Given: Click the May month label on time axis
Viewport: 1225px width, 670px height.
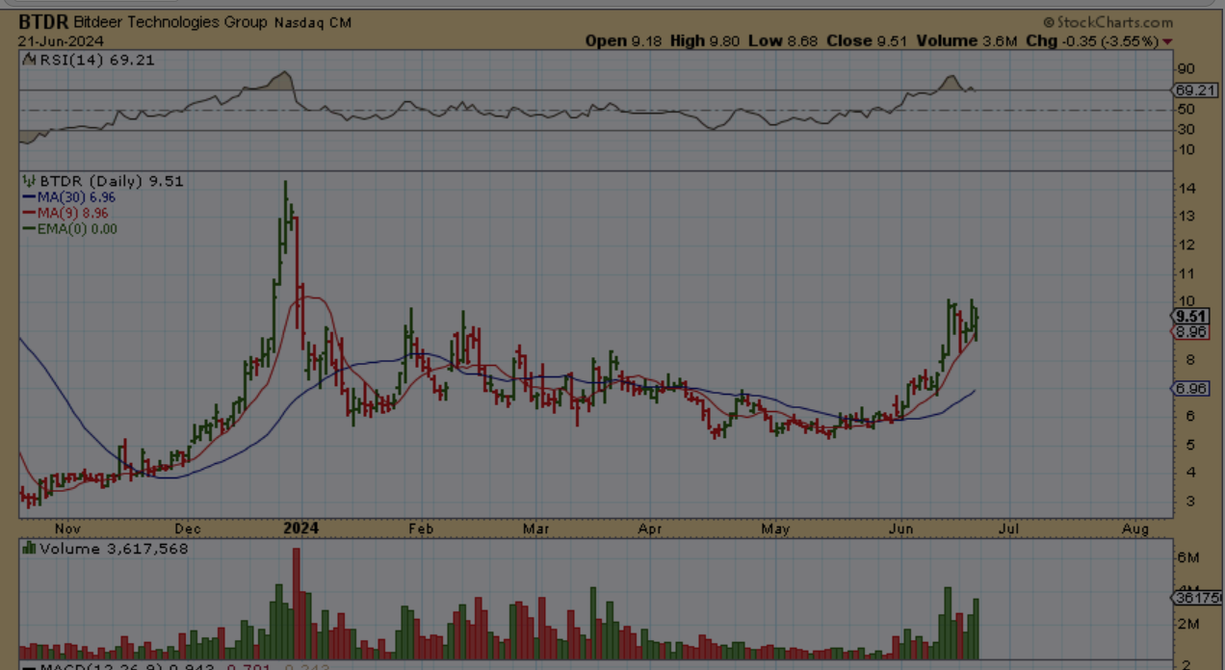Looking at the screenshot, I should point(775,528).
